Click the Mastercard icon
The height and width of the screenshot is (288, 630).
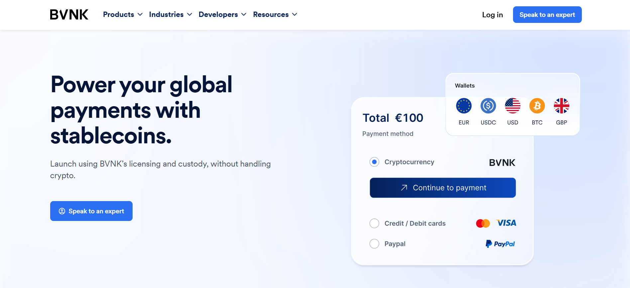click(x=482, y=223)
